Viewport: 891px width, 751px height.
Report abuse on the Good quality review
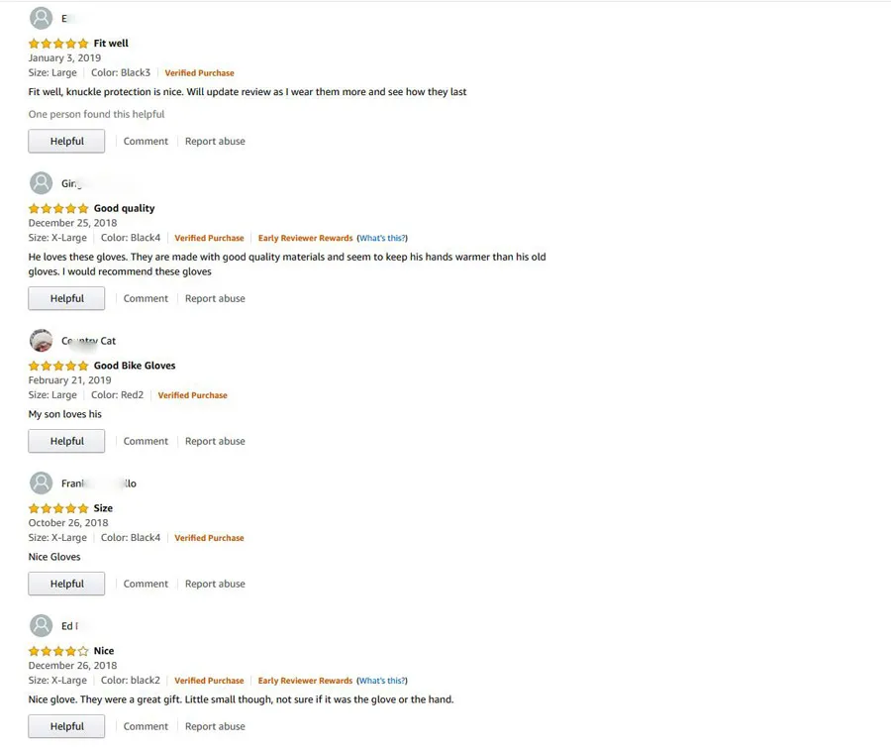[215, 298]
